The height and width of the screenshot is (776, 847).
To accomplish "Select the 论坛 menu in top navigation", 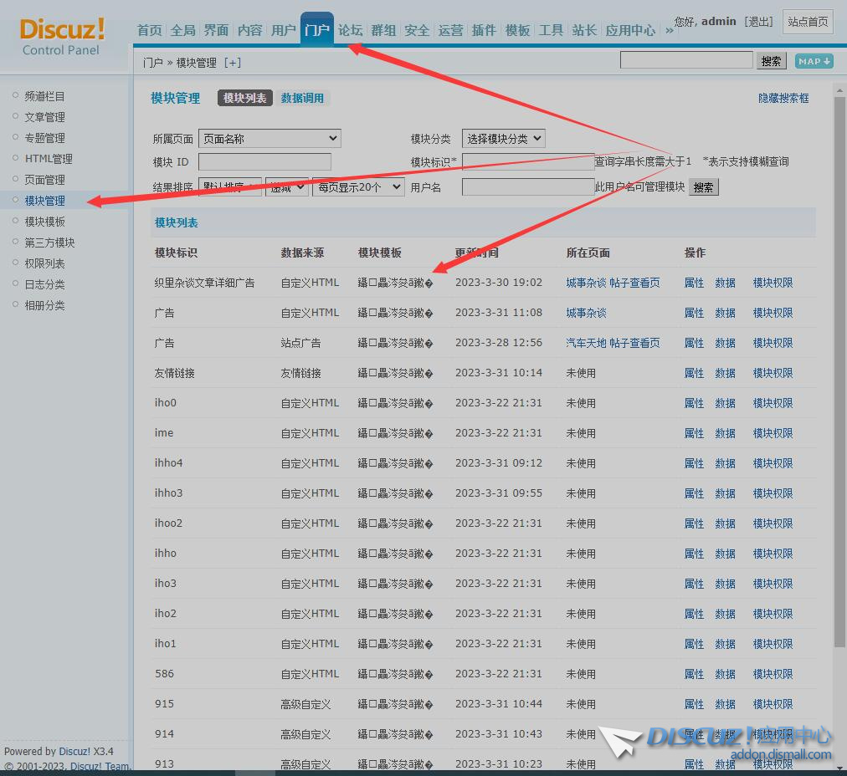I will pyautogui.click(x=351, y=30).
